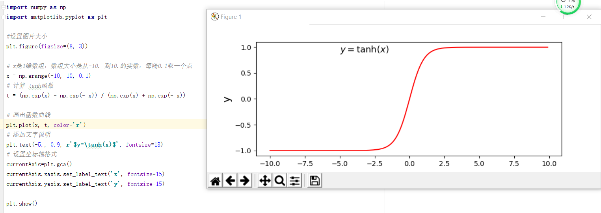Click the y axis label
This screenshot has width=601, height=213.
tap(227, 99)
